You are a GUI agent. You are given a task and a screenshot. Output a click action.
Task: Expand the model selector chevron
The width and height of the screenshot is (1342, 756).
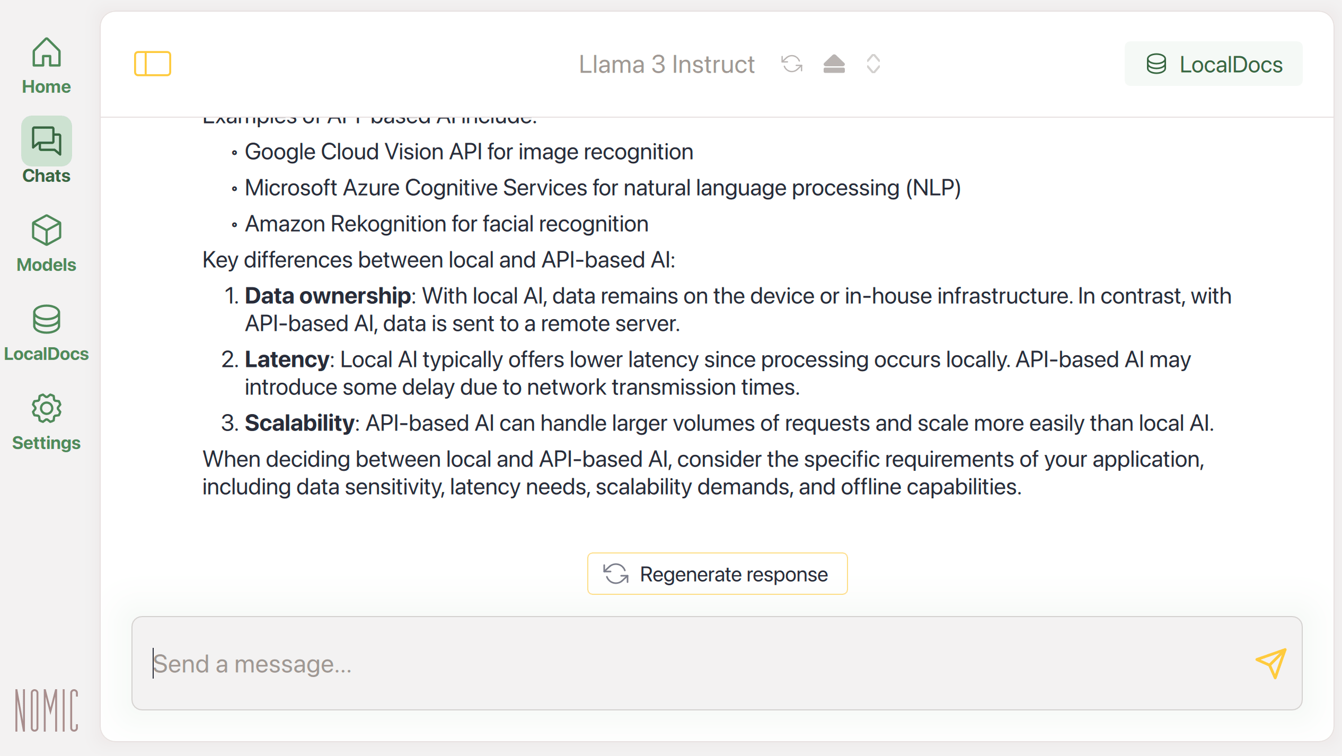point(873,64)
